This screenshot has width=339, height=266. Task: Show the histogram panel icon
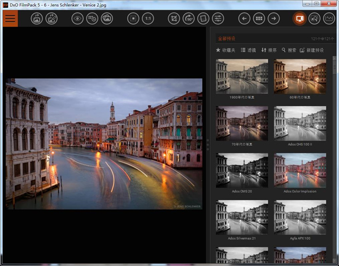click(329, 19)
